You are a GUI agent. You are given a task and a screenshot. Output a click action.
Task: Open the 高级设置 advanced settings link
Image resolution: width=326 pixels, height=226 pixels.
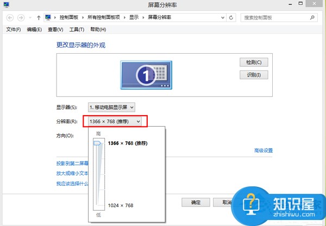click(264, 150)
